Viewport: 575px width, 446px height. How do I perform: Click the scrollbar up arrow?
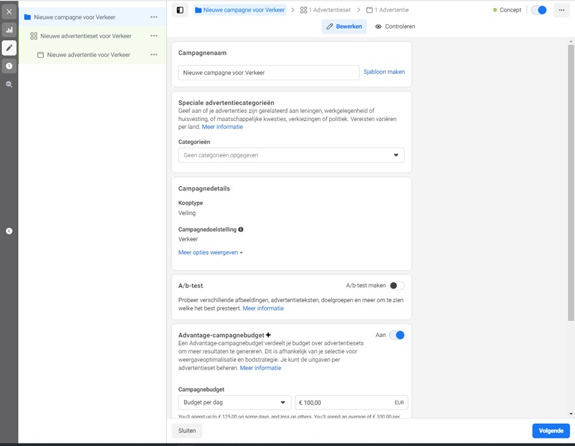pos(571,41)
